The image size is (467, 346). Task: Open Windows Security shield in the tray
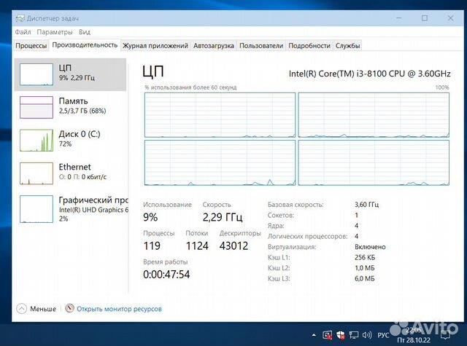341,335
